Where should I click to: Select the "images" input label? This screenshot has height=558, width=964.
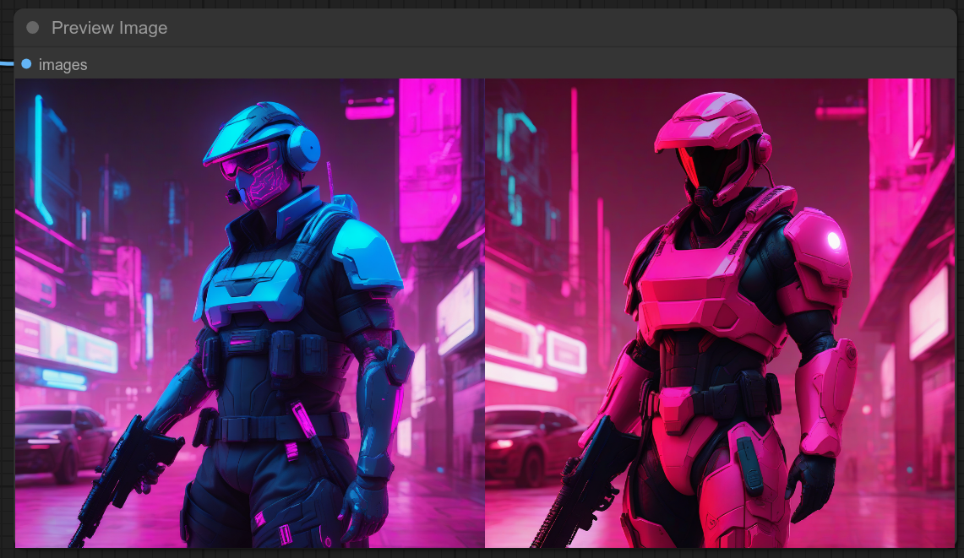[x=63, y=65]
